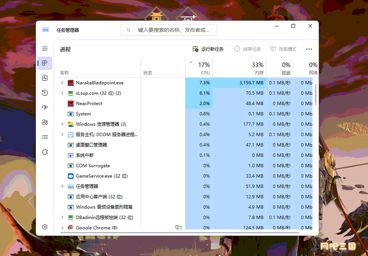This screenshot has height=256, width=368.
Task: Click the 服务主机 DCOM gear icon
Action: coord(71,135)
